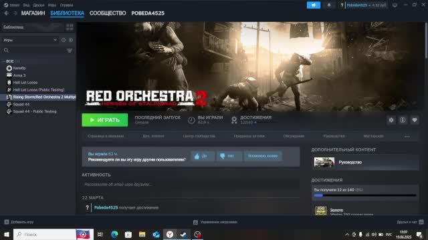Click the Squad 44 game icon
This screenshot has height=240, width=428.
(9, 104)
